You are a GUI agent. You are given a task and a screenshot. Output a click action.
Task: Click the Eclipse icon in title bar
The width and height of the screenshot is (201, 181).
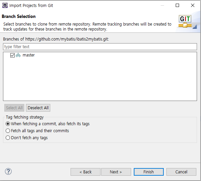(x=5, y=6)
